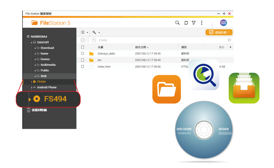Screen dimensions: 274x168
Task: Click the recycle bin icon in sidebar
Action: tap(29, 110)
